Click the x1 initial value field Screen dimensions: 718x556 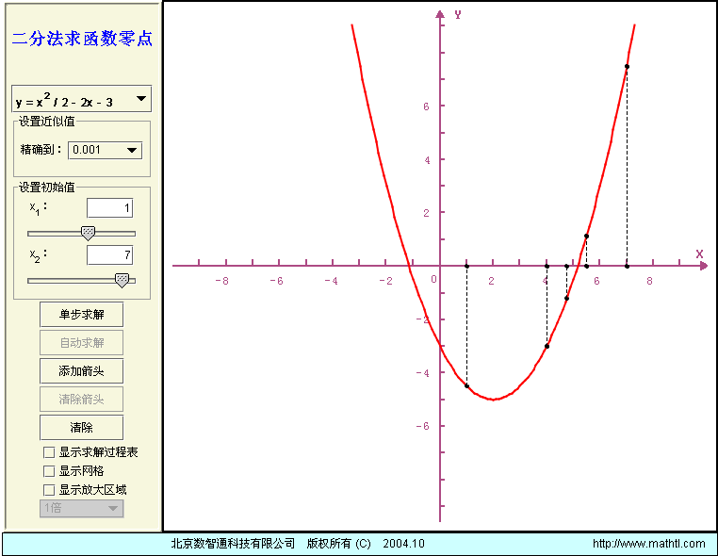(110, 208)
